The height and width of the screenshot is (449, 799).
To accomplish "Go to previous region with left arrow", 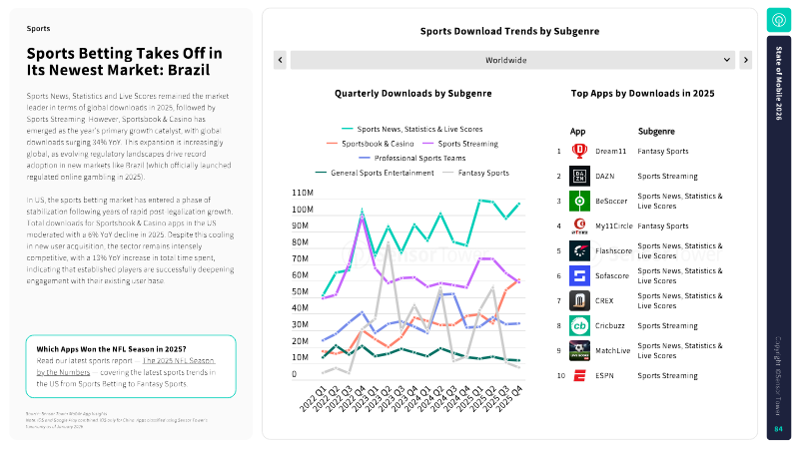I will coord(281,61).
